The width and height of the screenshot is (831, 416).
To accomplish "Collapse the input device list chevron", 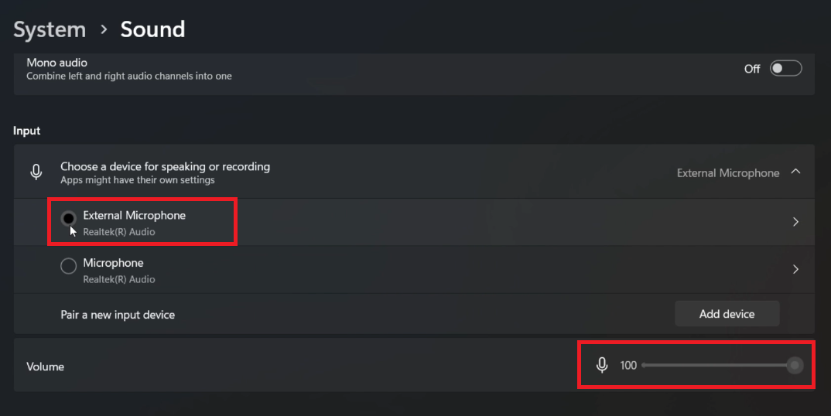I will coord(795,172).
